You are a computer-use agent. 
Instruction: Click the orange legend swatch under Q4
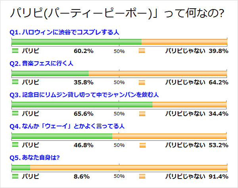pos(142,145)
